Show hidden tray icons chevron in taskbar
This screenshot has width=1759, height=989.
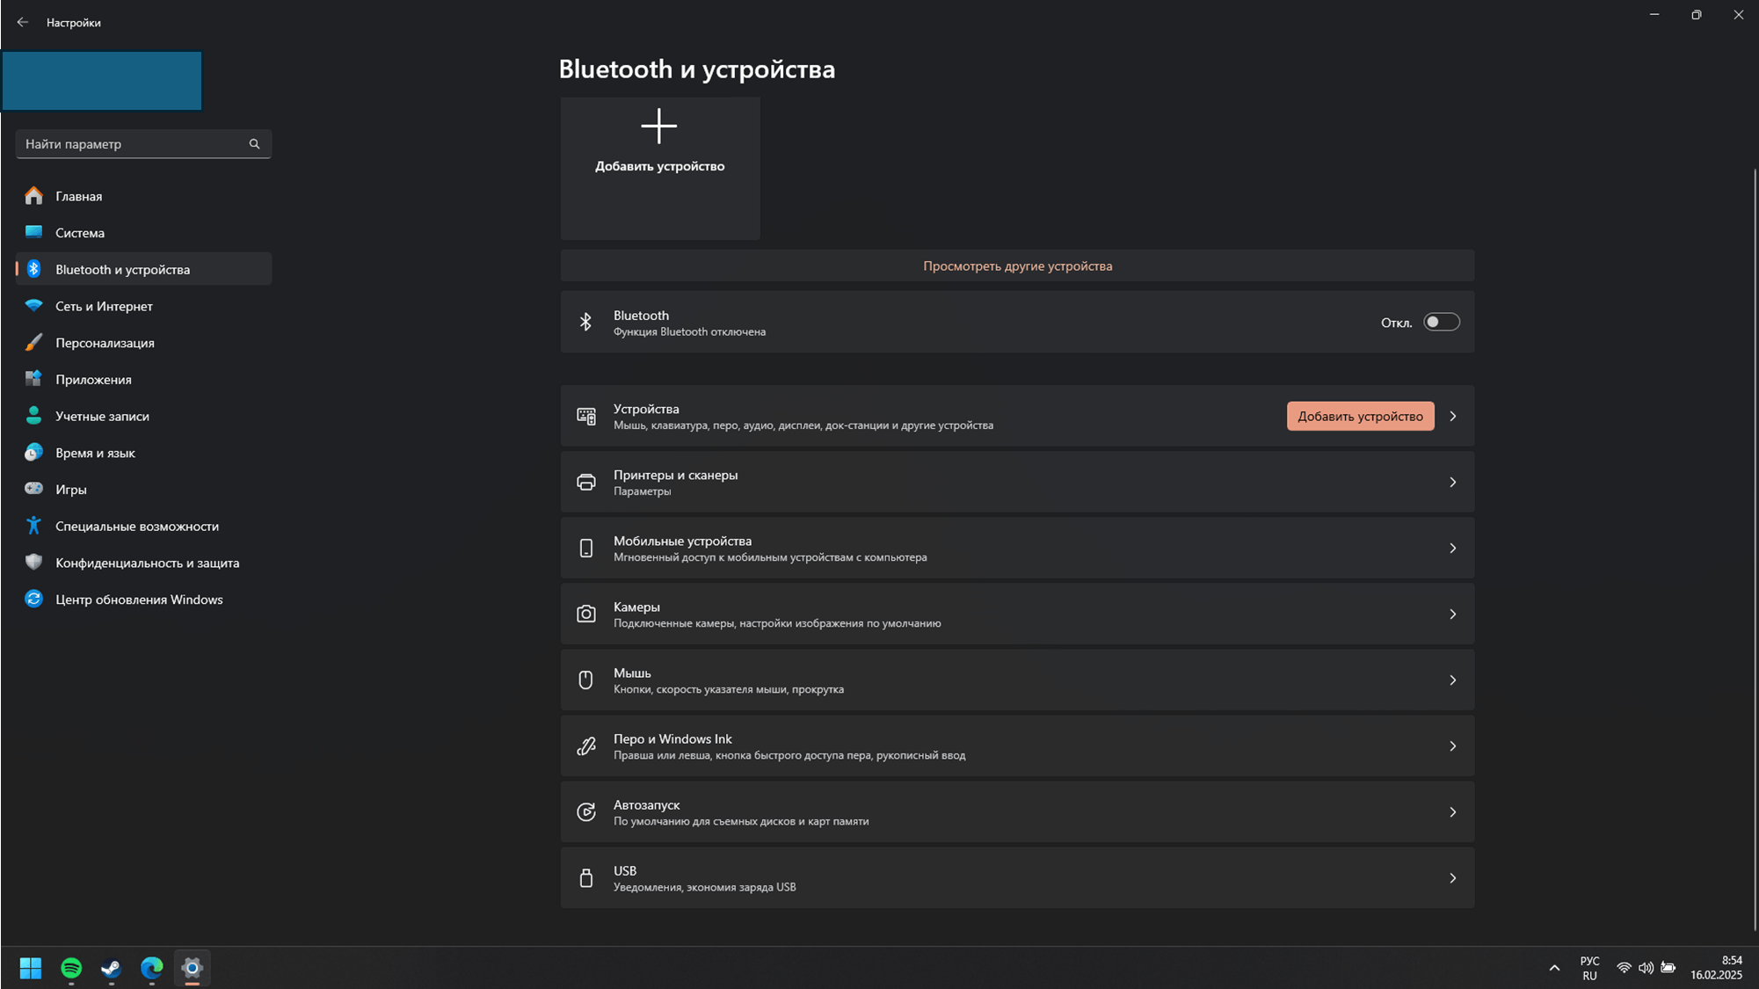tap(1554, 968)
